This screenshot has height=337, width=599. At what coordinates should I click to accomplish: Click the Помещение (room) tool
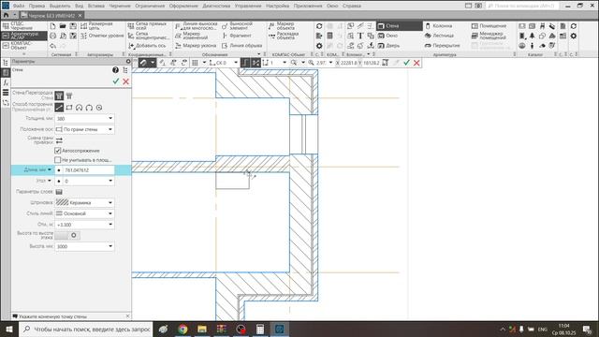(x=489, y=25)
